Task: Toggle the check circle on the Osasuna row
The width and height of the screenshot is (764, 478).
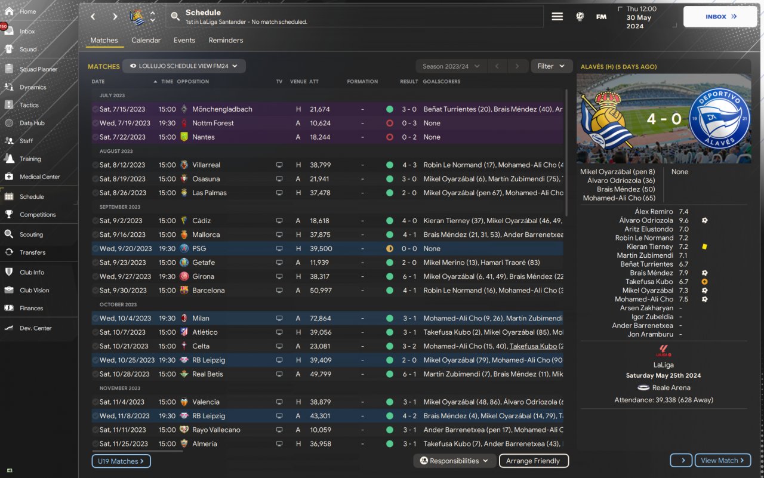Action: [95, 178]
